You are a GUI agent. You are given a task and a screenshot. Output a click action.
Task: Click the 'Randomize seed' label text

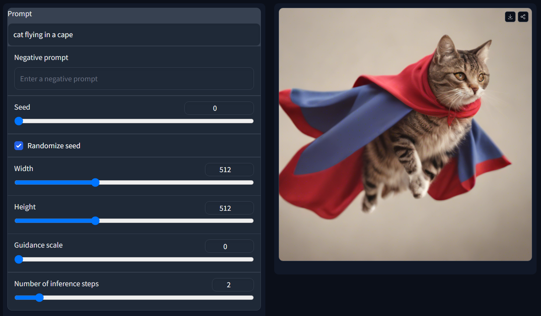point(54,146)
